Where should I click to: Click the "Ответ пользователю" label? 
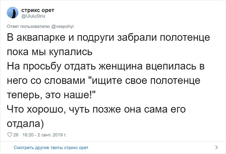[x=29, y=26]
